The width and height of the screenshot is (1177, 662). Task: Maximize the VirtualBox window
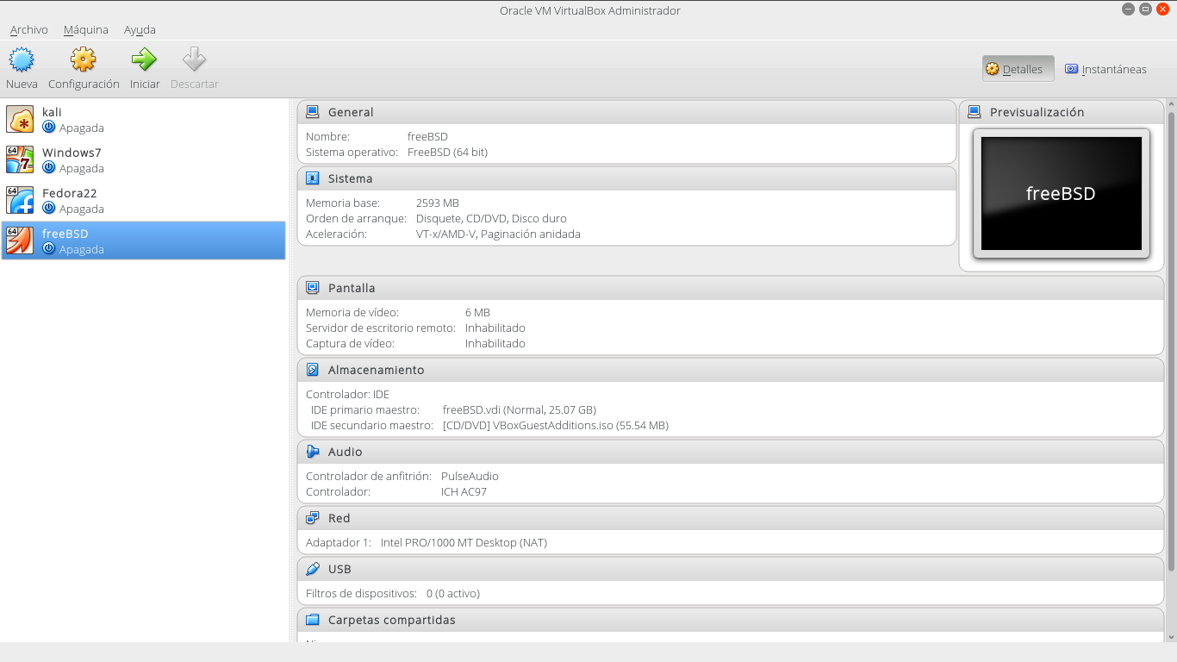click(x=1145, y=9)
